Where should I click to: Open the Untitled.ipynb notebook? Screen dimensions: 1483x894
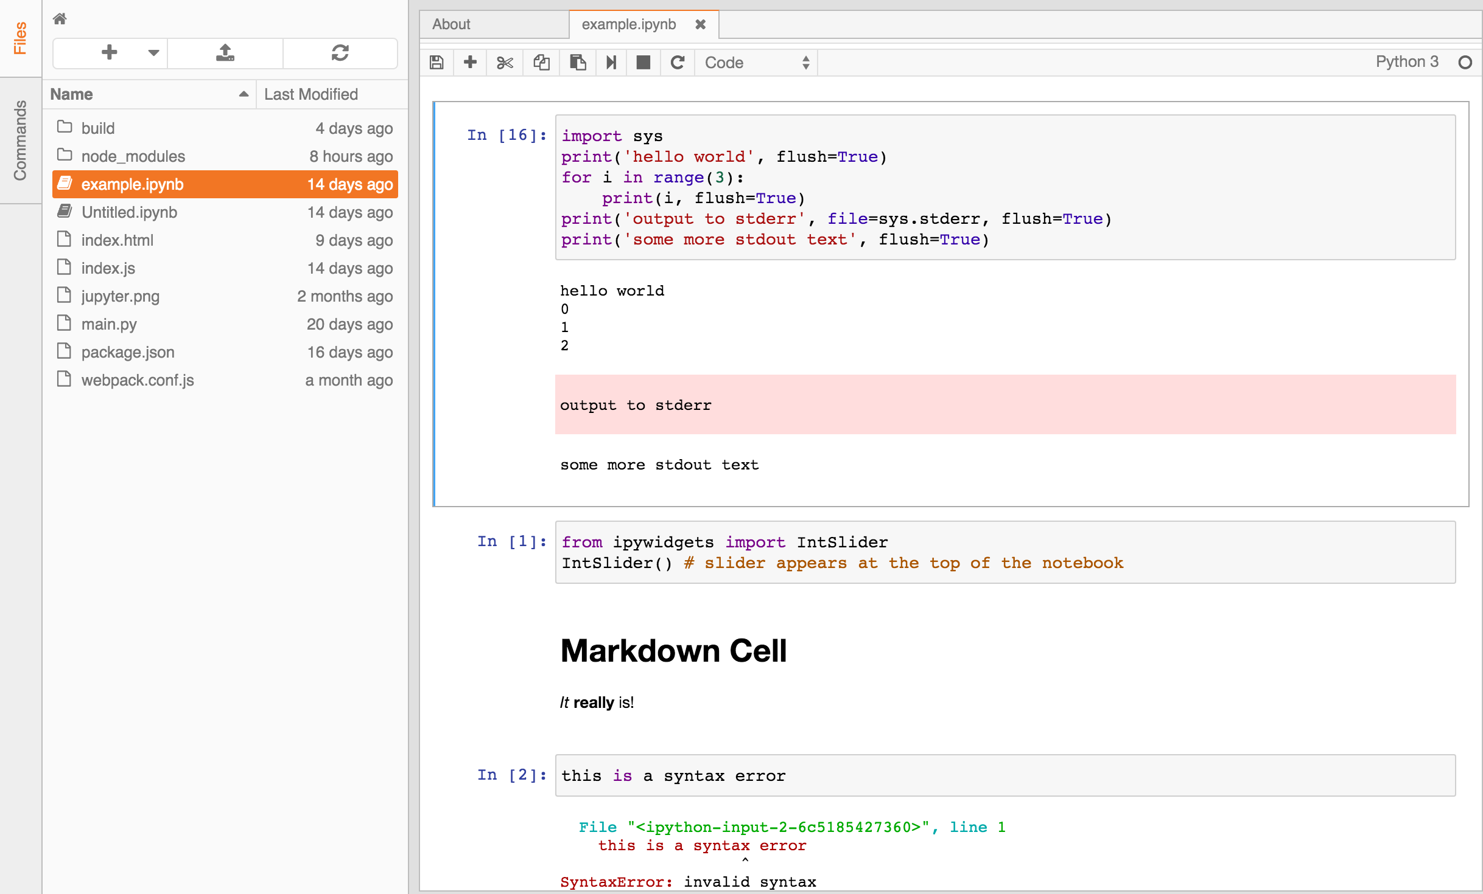pyautogui.click(x=129, y=212)
